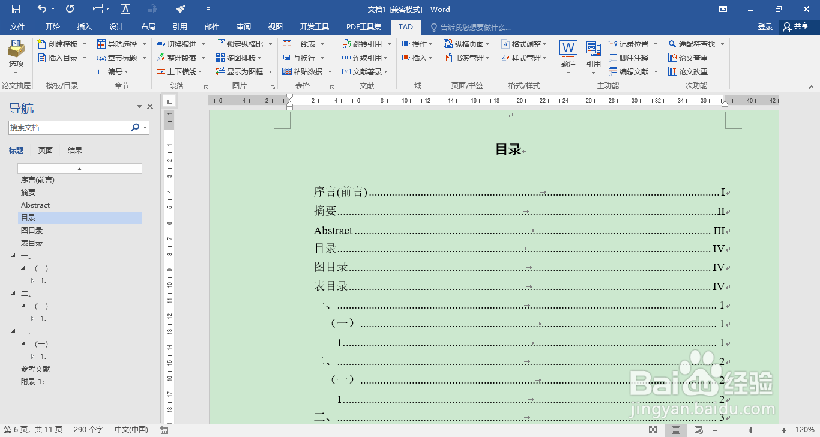Click 粘贴数据 tool
820x437 pixels.
[x=306, y=72]
